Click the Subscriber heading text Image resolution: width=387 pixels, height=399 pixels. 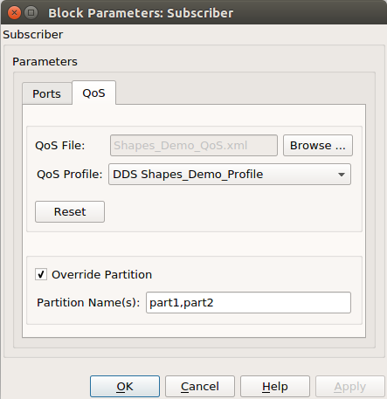[33, 35]
